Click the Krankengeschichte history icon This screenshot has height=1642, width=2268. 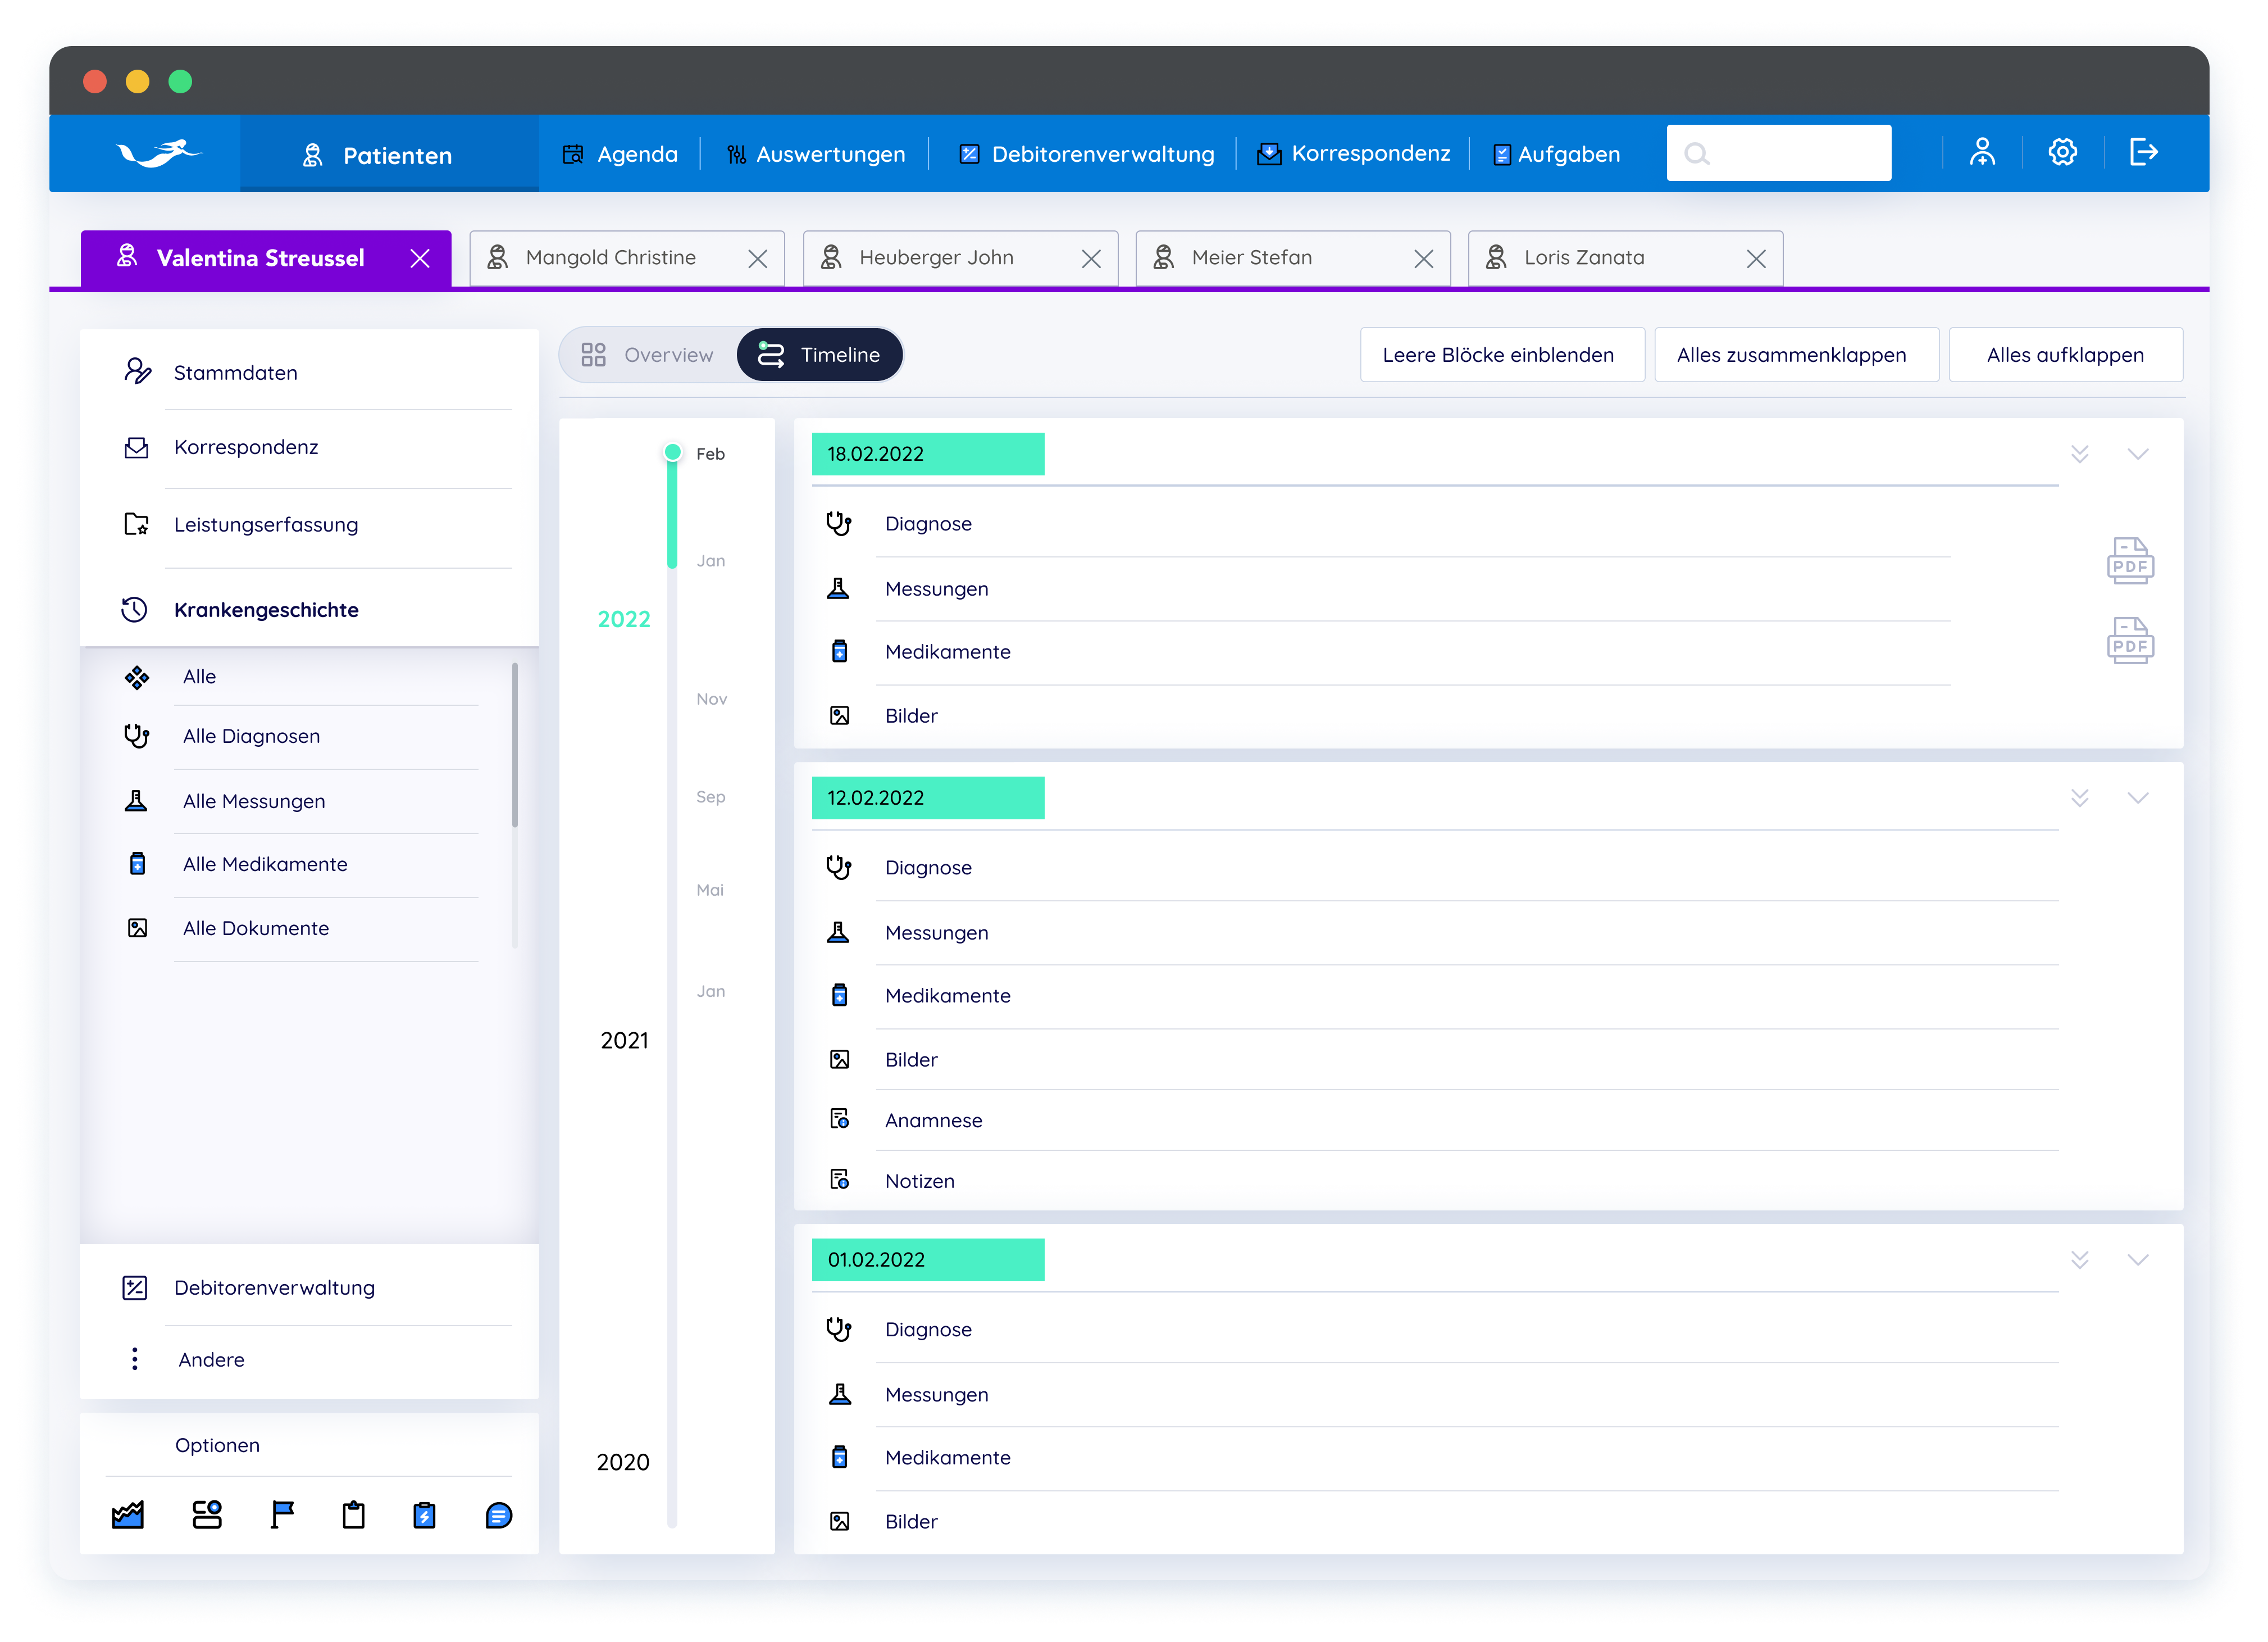135,609
